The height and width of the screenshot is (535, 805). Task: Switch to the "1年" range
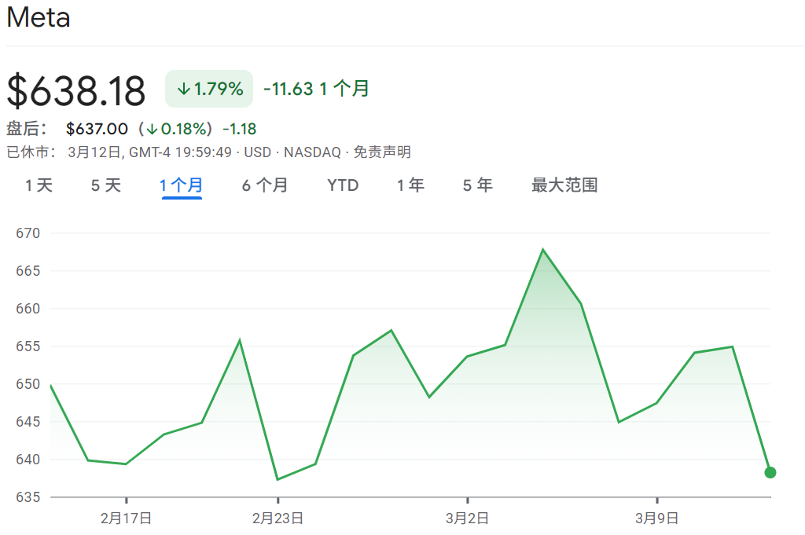tap(410, 185)
